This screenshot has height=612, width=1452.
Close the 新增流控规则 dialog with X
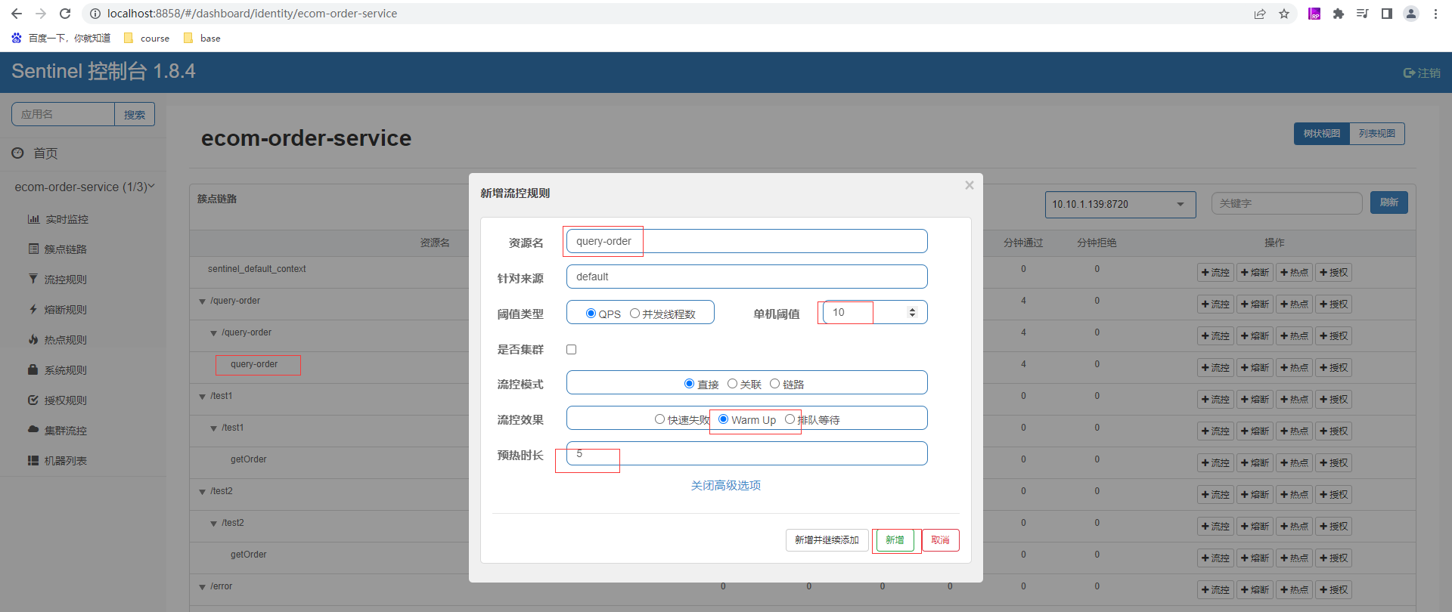click(970, 185)
